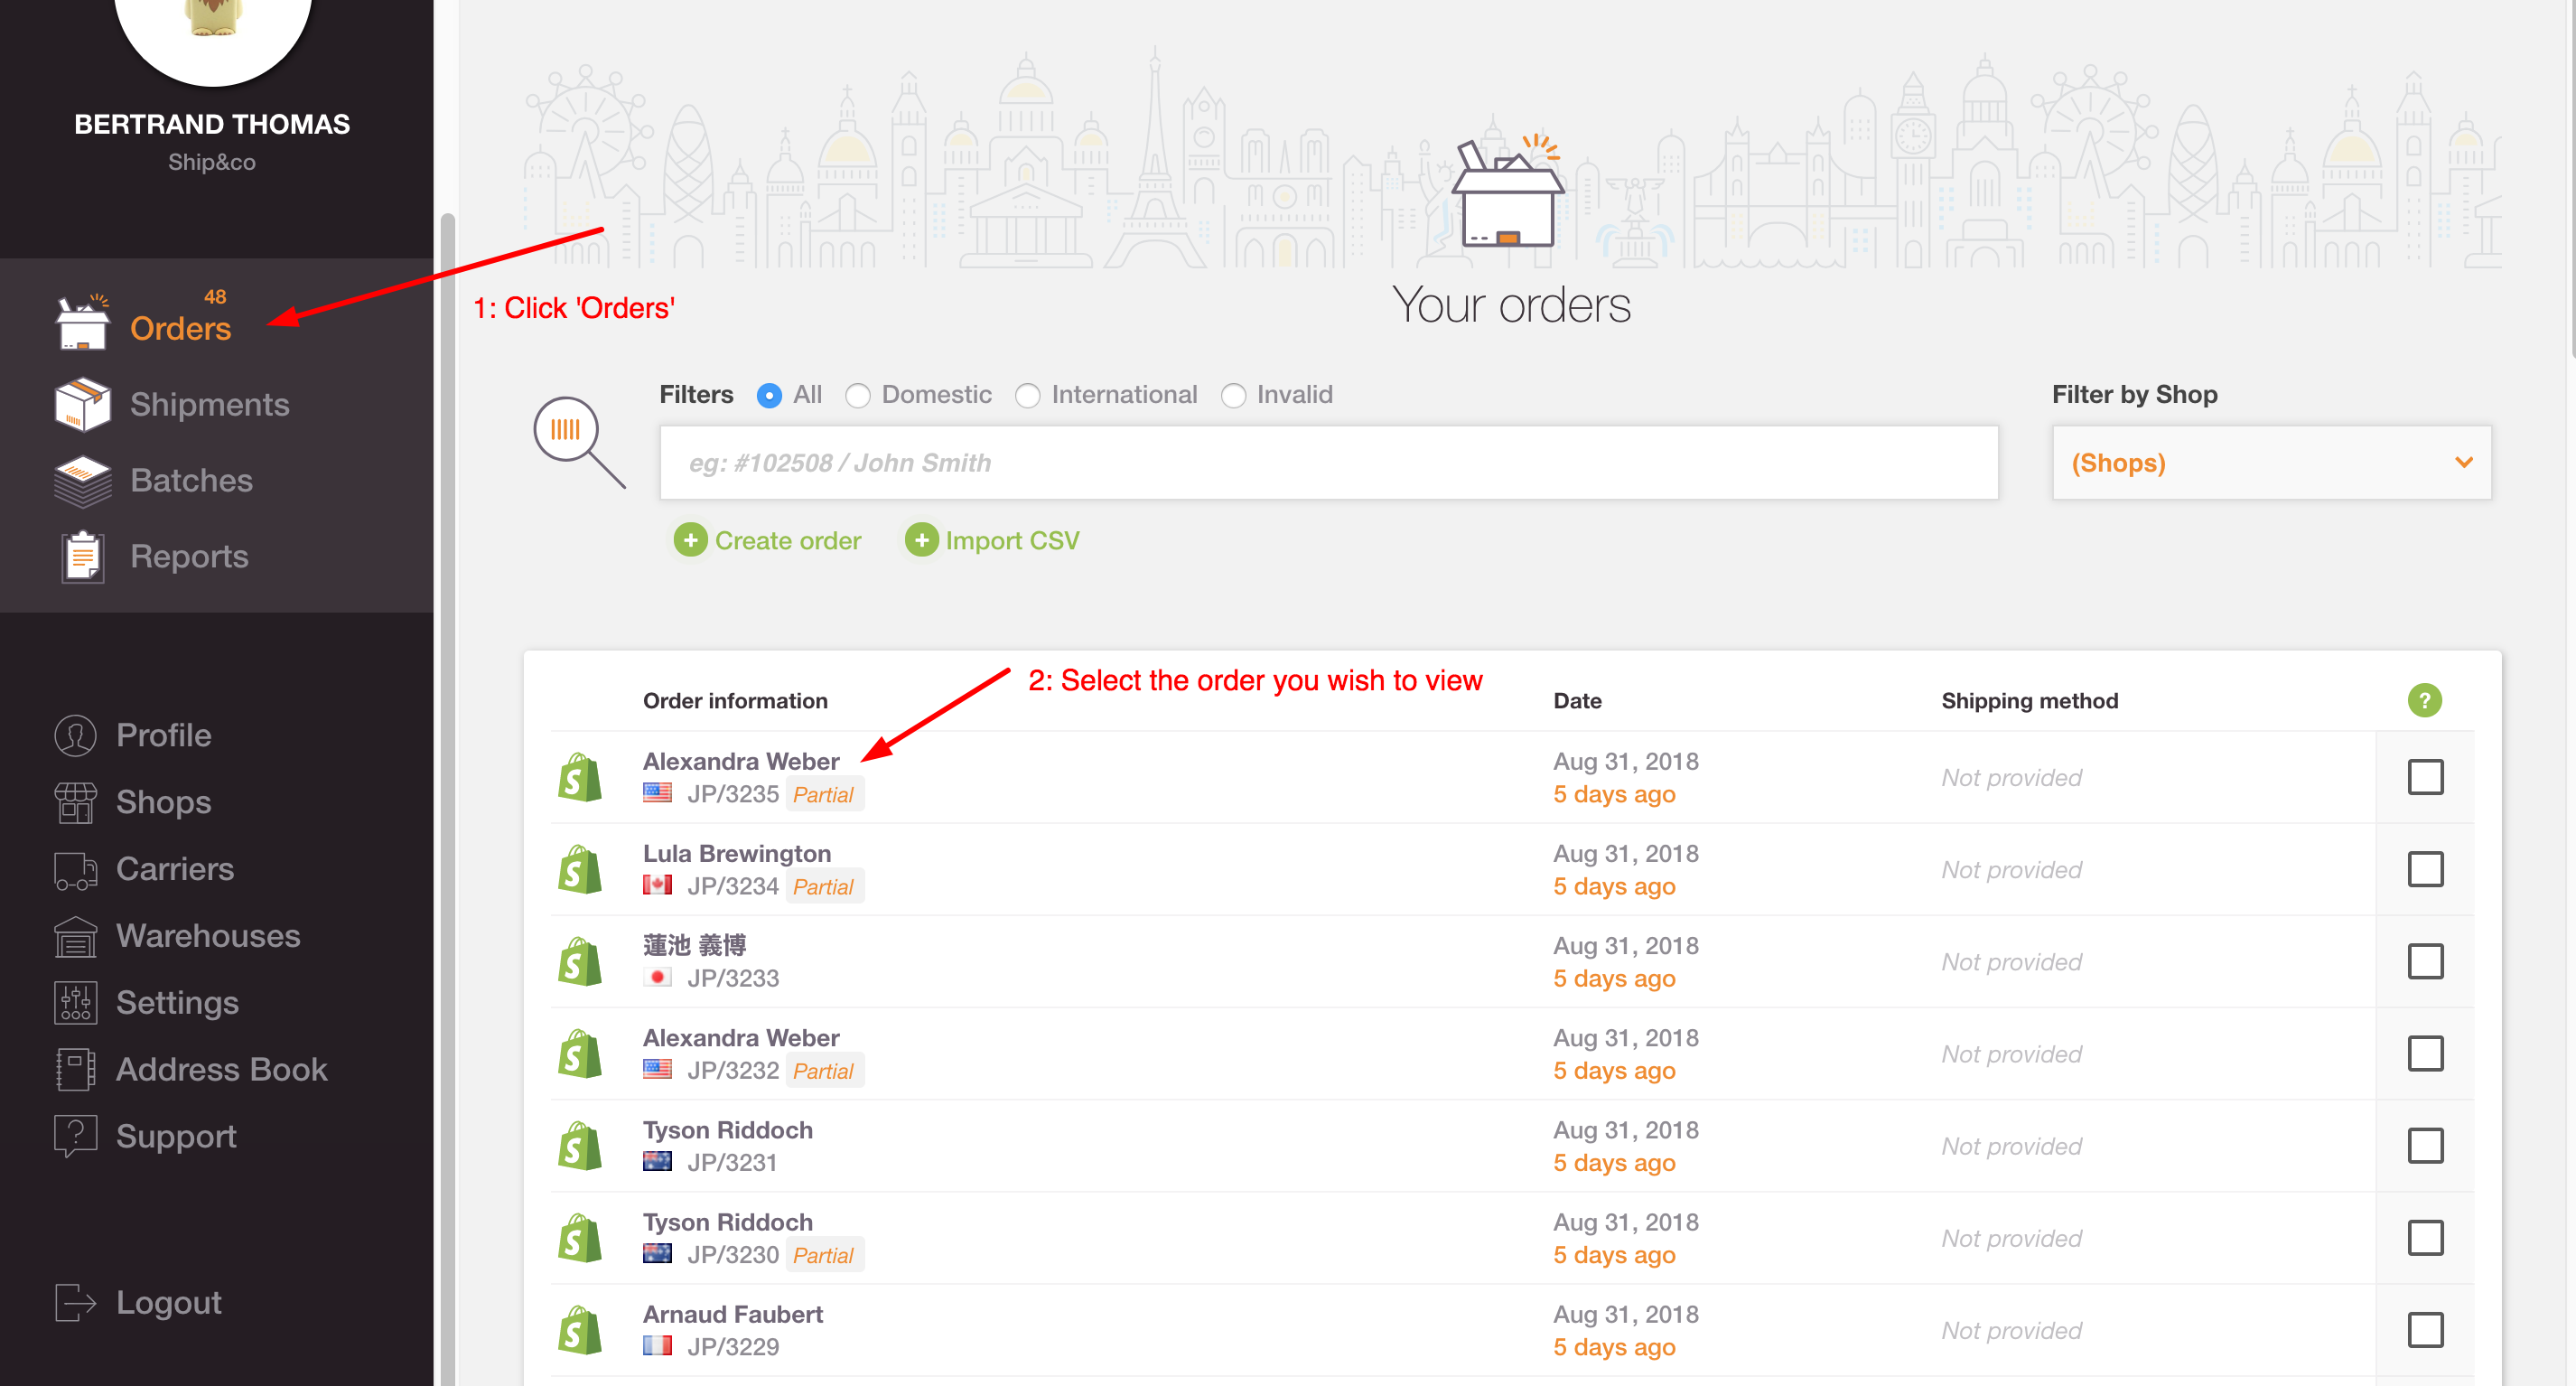Screen dimensions: 2576x1386
Task: Click Shopify icon for order JP/3235
Action: [579, 777]
